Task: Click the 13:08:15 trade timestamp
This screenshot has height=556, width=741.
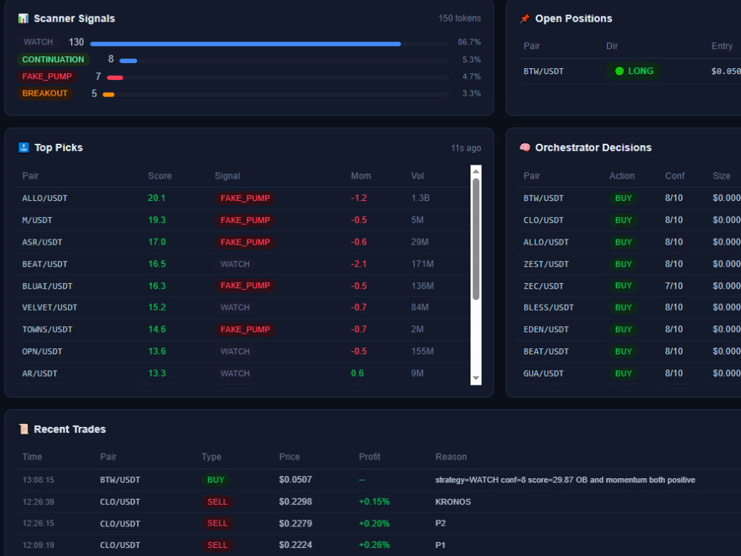Action: tap(39, 480)
